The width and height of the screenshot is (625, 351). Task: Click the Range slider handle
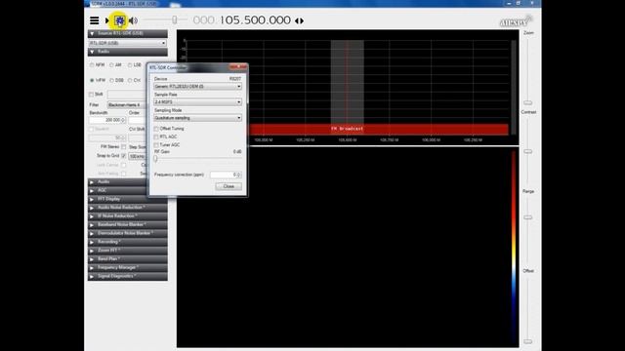tap(527, 217)
